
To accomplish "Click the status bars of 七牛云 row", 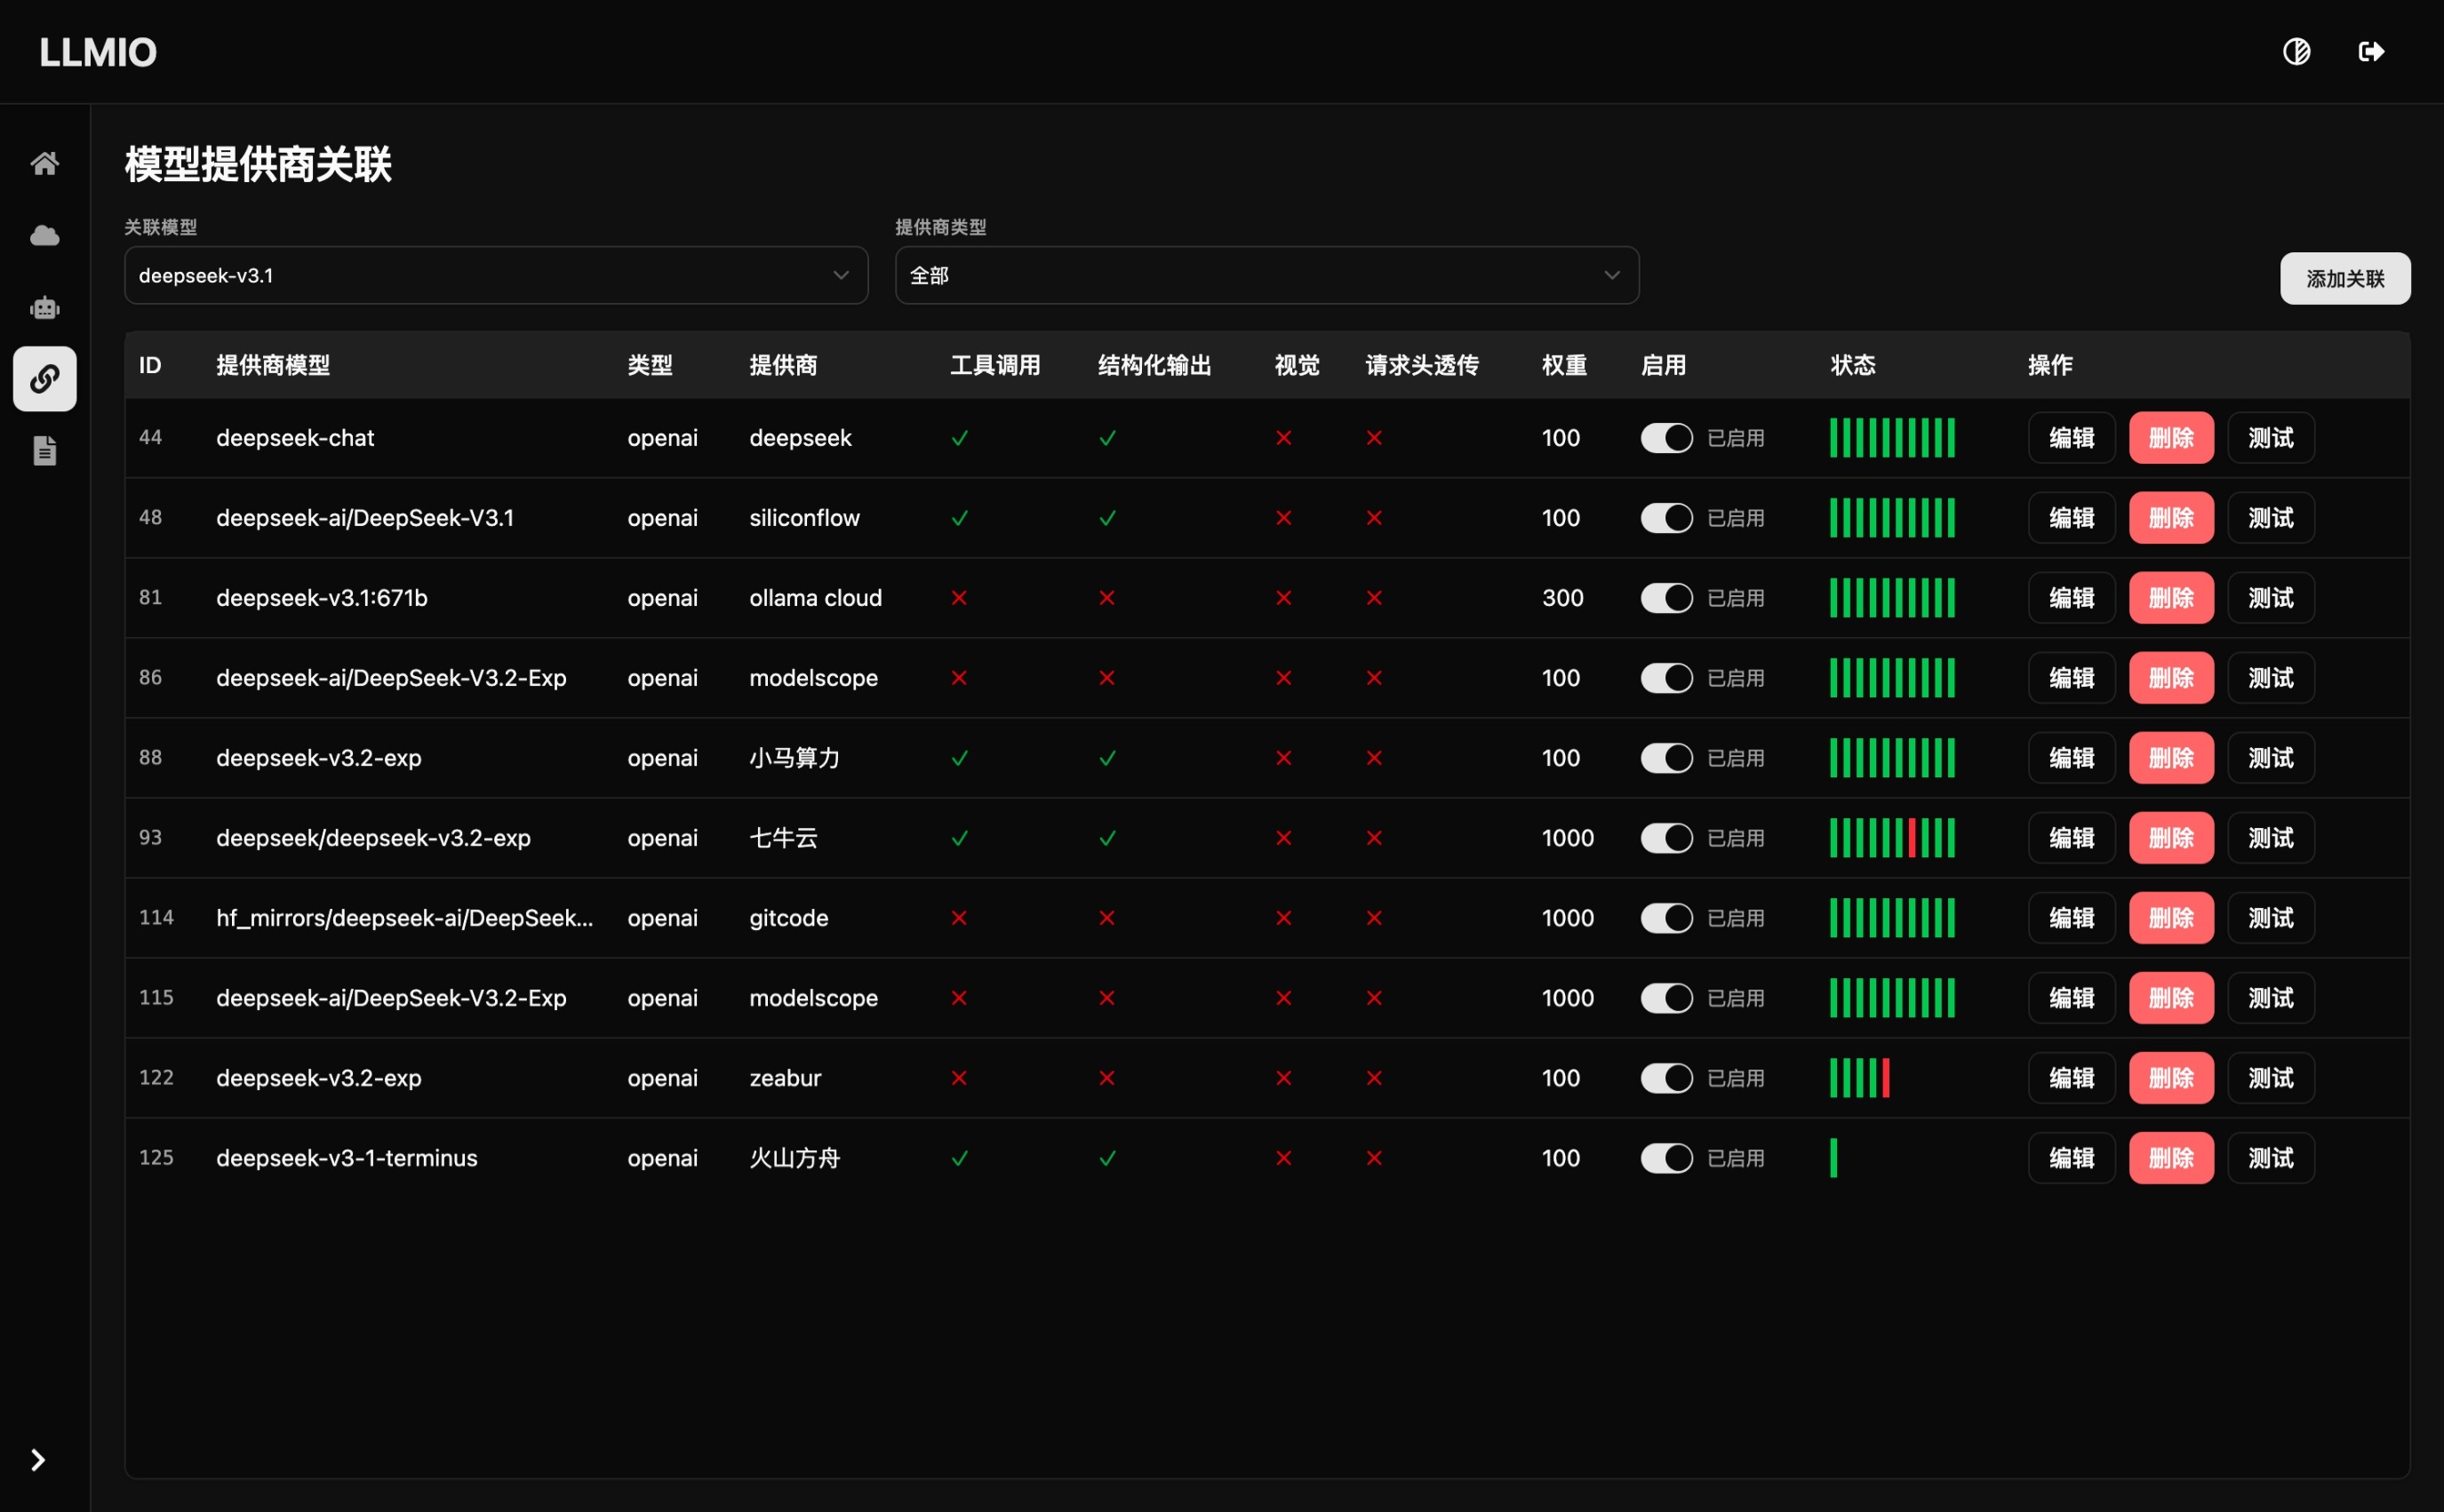I will point(1891,838).
